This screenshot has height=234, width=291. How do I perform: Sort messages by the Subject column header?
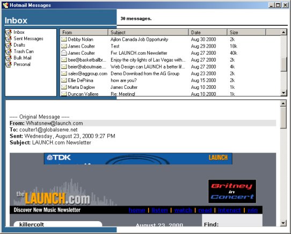(148, 33)
